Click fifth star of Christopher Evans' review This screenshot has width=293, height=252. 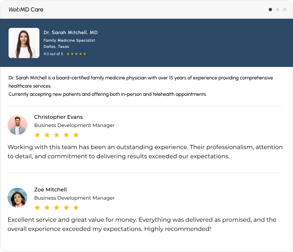pyautogui.click(x=76, y=135)
